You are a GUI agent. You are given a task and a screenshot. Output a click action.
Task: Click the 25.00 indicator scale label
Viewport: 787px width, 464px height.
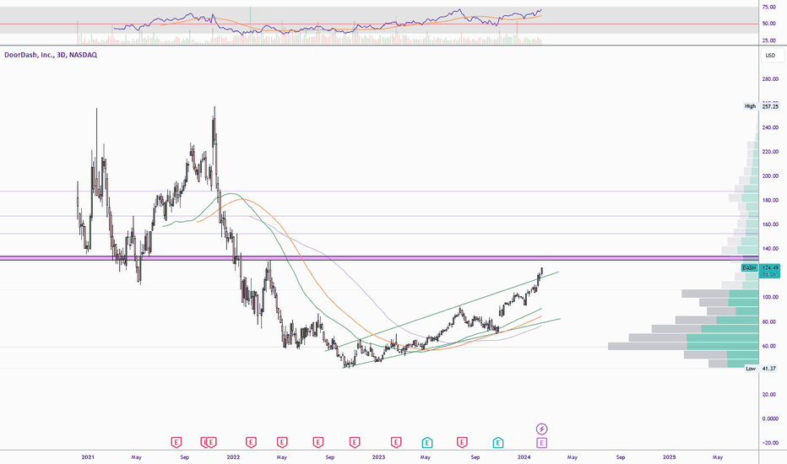[769, 40]
